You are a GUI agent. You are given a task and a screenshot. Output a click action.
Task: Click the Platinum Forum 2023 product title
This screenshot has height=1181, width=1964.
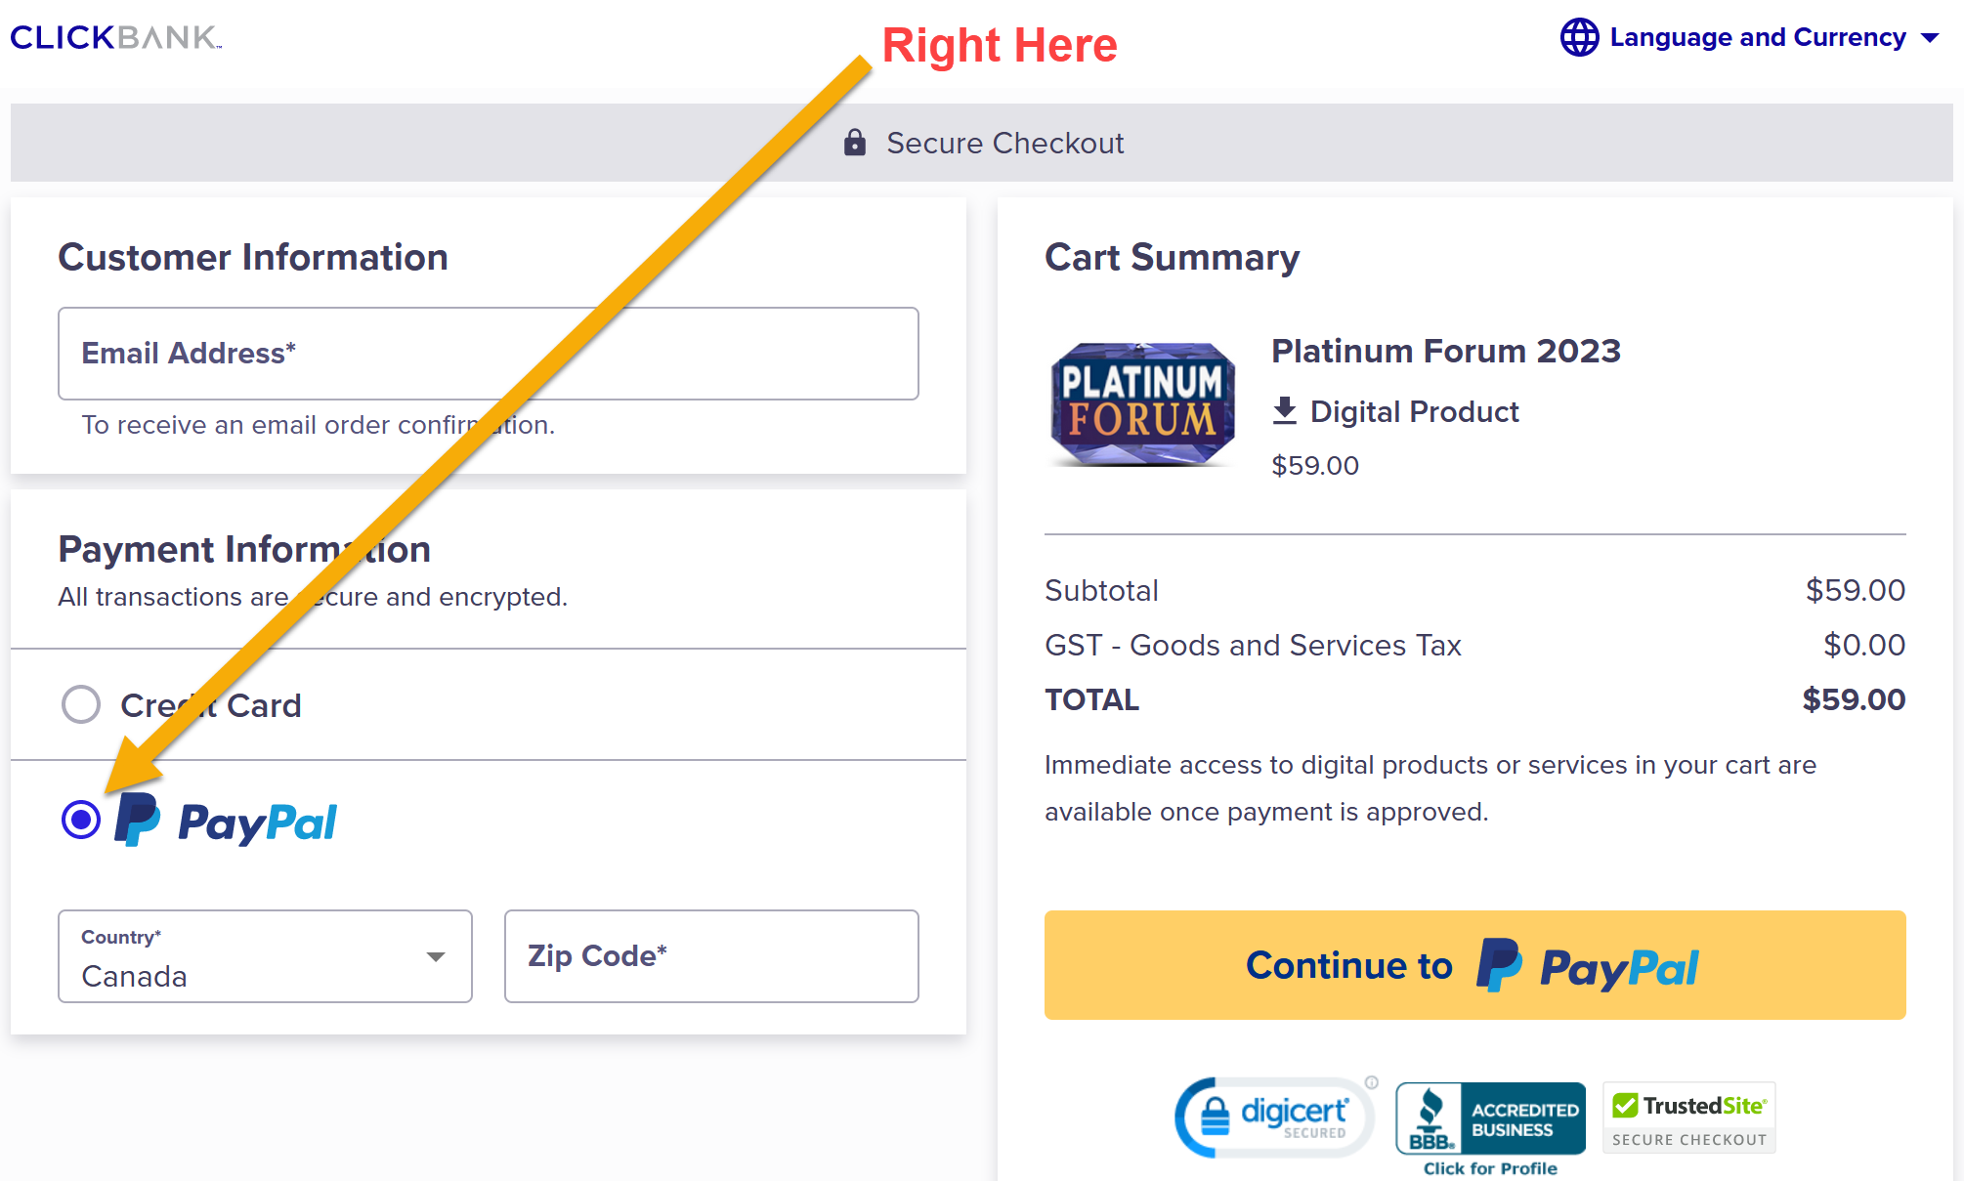(x=1445, y=351)
